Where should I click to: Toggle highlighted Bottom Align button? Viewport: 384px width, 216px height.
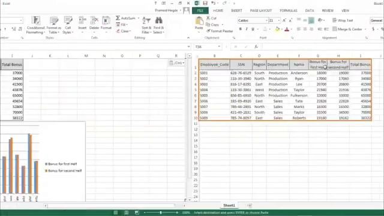coord(311,20)
